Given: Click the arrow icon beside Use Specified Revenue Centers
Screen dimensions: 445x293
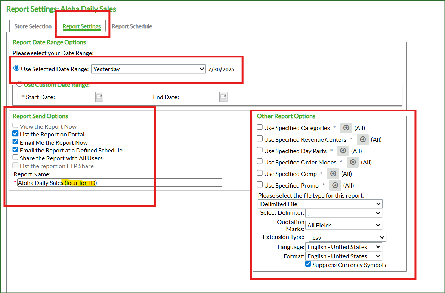Looking at the screenshot, I should click(362, 139).
